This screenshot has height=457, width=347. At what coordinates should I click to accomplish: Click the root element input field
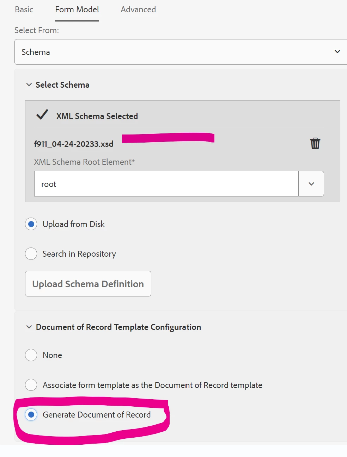[x=166, y=184]
